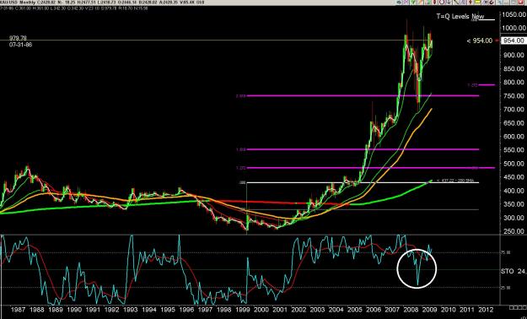Image resolution: width=527 pixels, height=319 pixels.
Task: Select the magenta Fibonacci line at 550
Action: (363, 149)
